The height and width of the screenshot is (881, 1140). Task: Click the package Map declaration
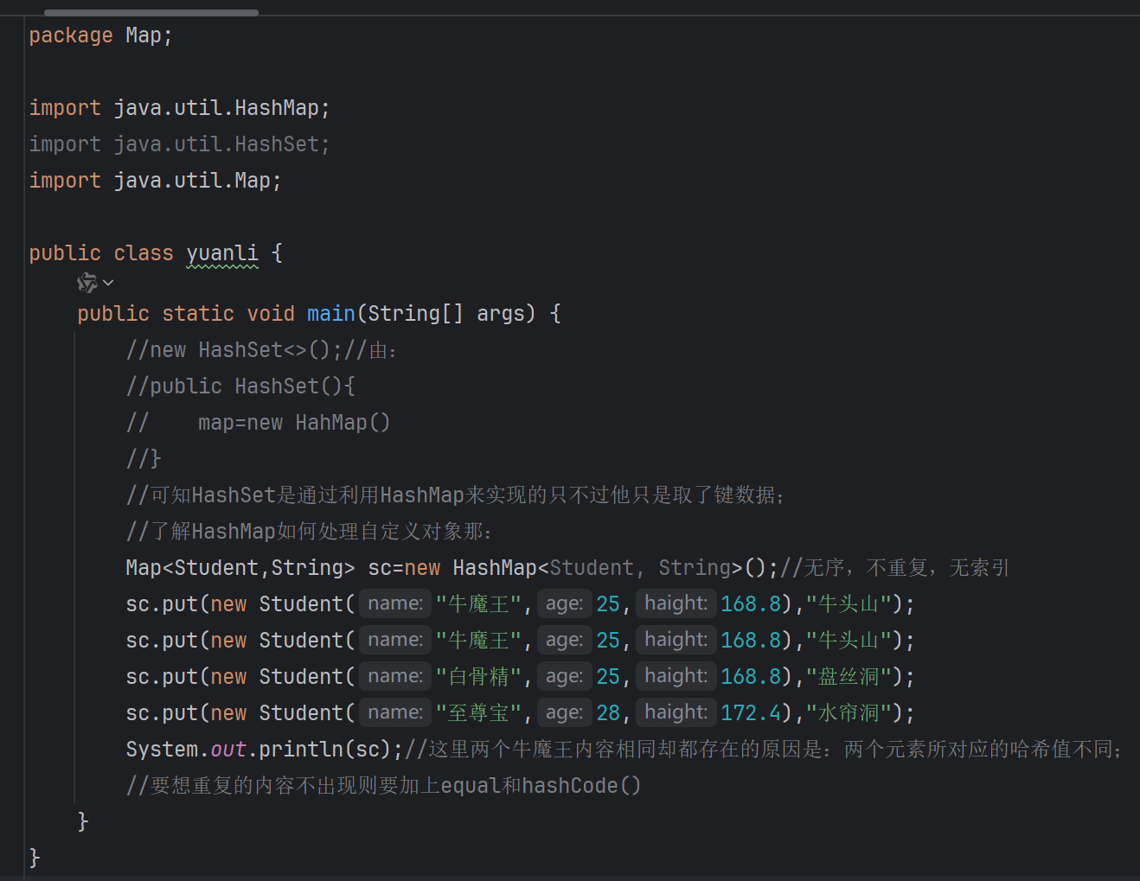(99, 35)
